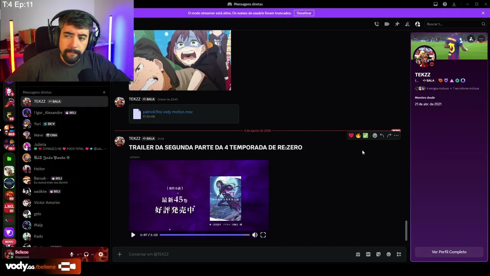This screenshot has width=490, height=276.
Task: Add friends to DM from the chat header
Action: 407,24
